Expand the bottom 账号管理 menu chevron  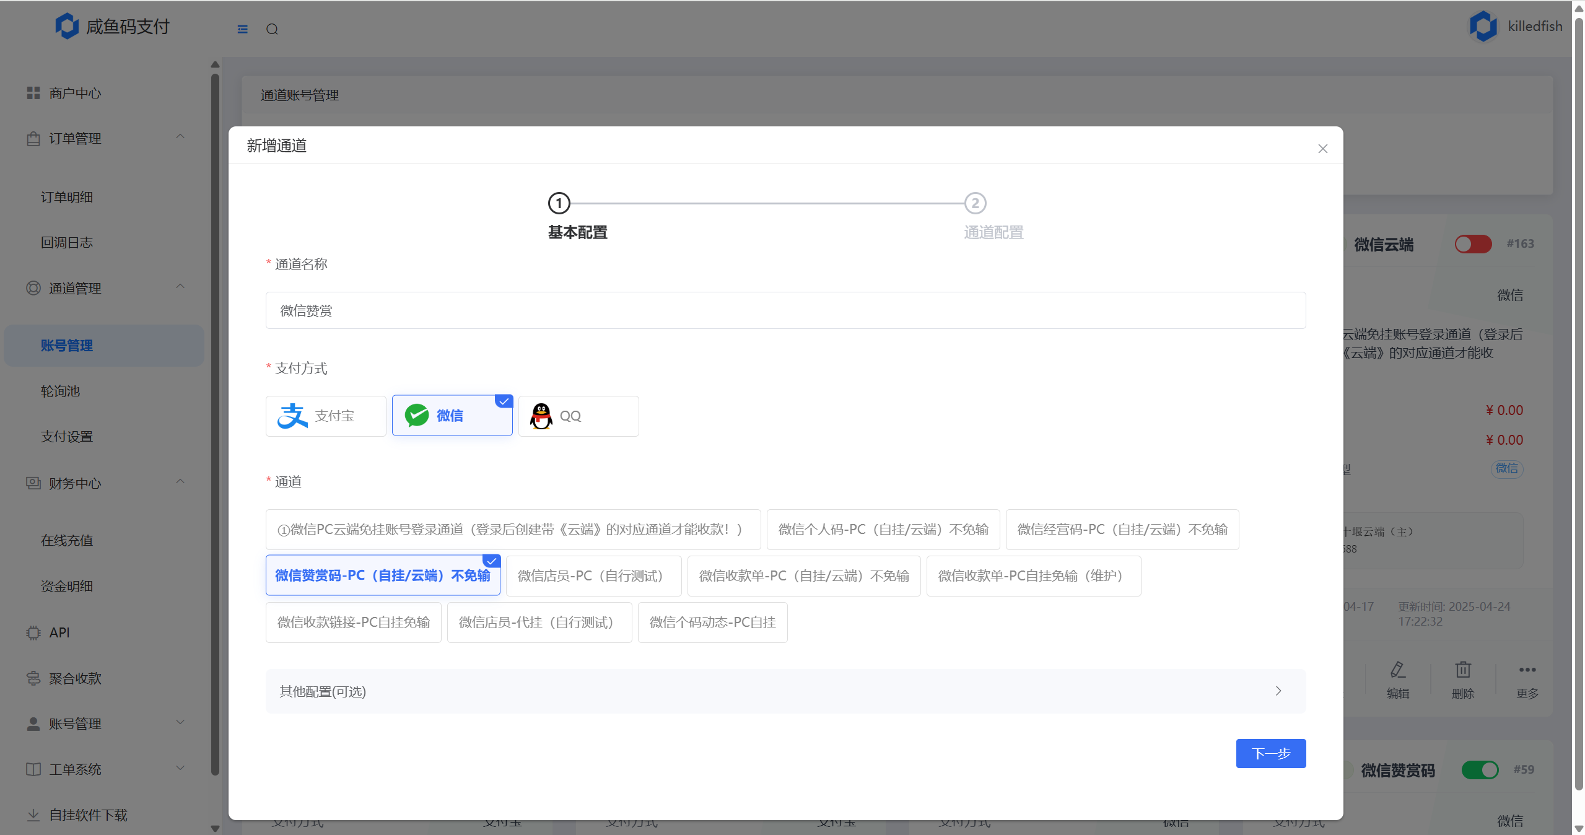tap(180, 722)
